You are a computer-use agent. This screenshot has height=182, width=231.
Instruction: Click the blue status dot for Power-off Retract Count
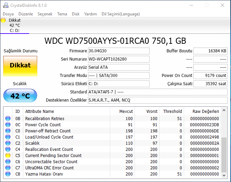(8, 131)
